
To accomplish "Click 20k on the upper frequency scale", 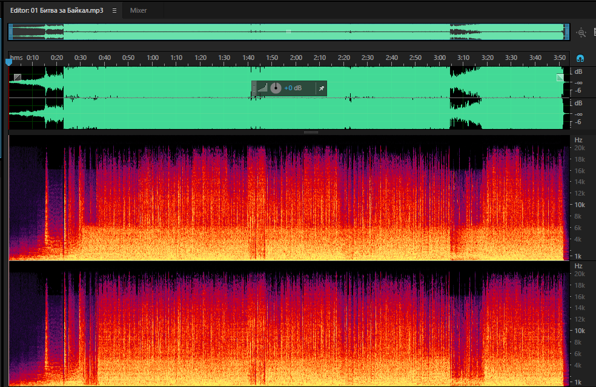I will pos(580,148).
